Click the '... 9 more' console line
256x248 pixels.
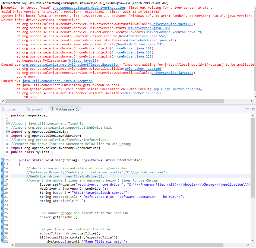[26, 77]
